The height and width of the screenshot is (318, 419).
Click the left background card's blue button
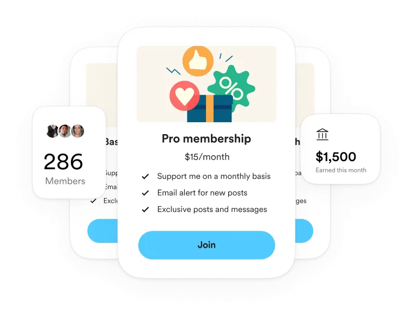pos(102,231)
